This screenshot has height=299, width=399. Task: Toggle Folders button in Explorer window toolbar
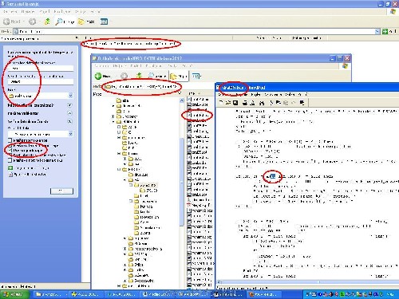(179, 77)
